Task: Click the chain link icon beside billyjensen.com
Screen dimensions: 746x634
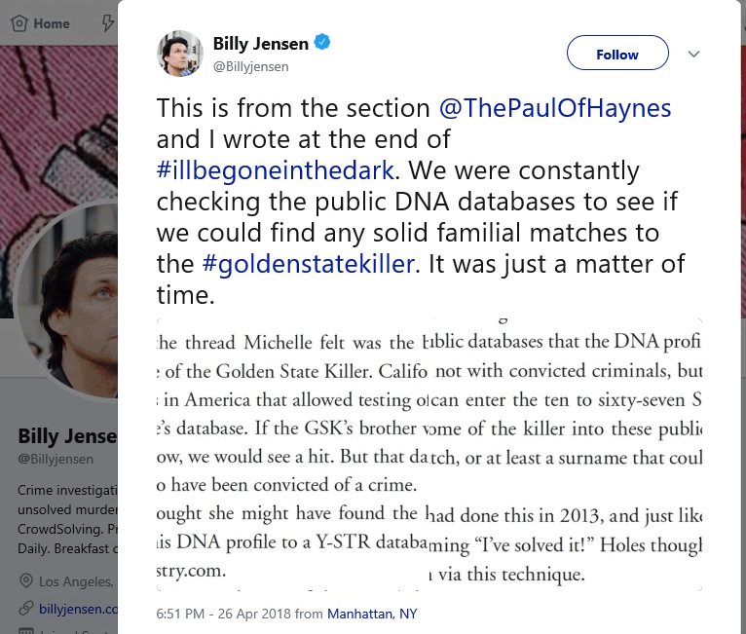Action: [x=24, y=609]
